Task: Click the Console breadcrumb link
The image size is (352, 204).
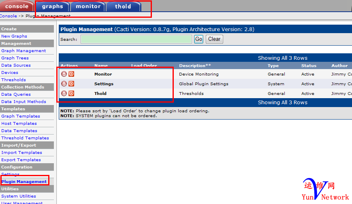Action: pyautogui.click(x=9, y=16)
